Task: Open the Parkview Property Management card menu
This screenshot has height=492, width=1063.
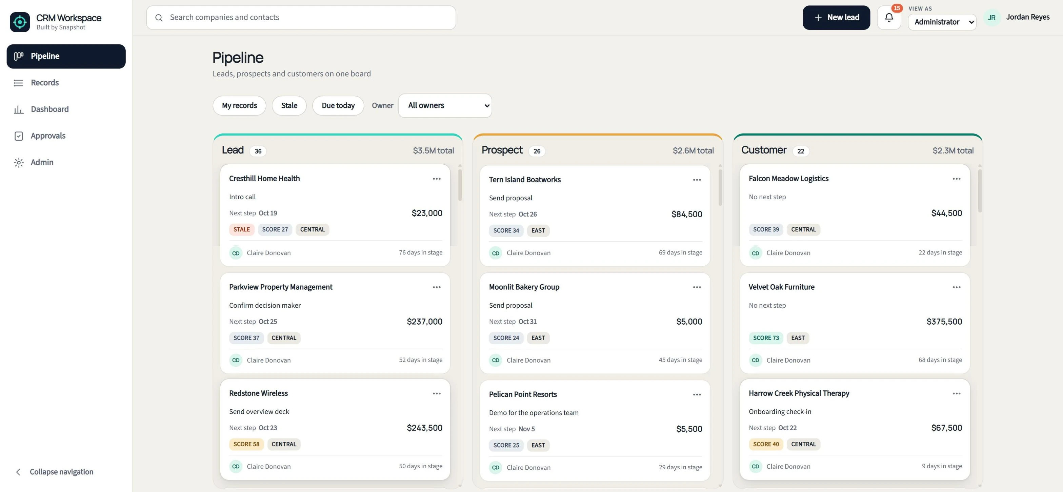Action: (437, 287)
